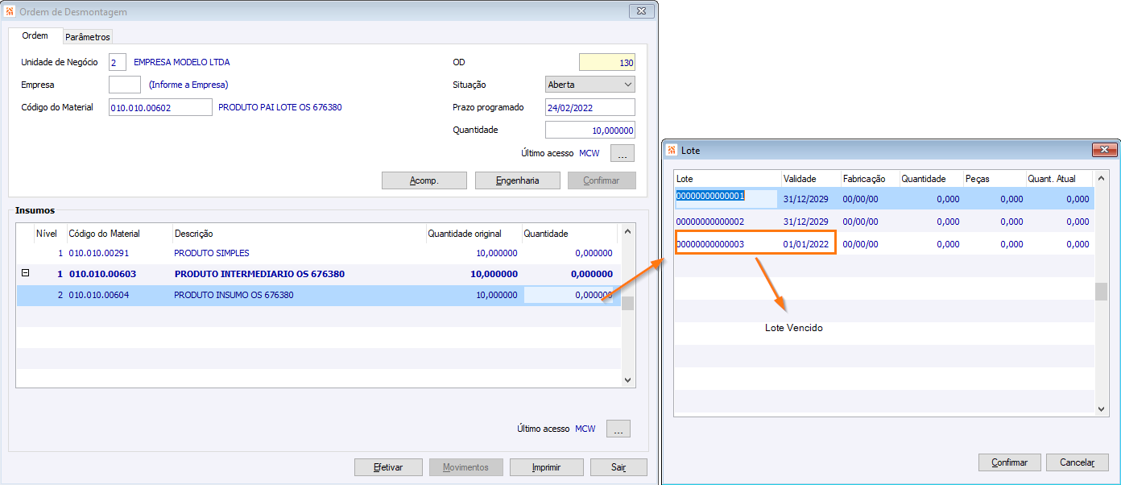Click the Quantidade column header in Insumos grid
Image resolution: width=1121 pixels, height=485 pixels.
pos(569,234)
